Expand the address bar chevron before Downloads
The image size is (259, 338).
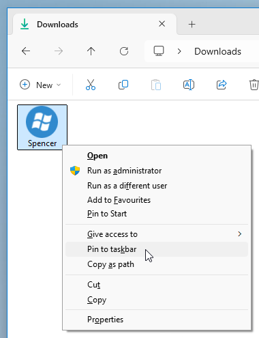tap(179, 51)
